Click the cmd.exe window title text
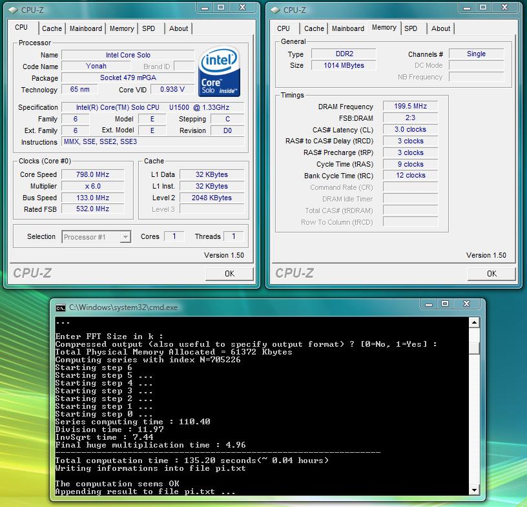Viewport: 527px width, 507px height. [x=123, y=307]
